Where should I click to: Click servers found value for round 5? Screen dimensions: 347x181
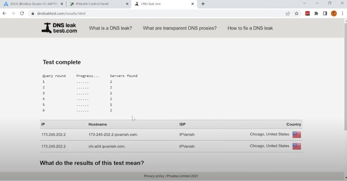111,105
